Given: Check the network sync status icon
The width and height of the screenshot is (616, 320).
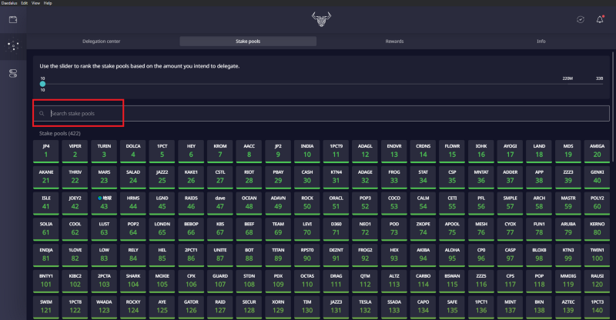Looking at the screenshot, I should (581, 20).
